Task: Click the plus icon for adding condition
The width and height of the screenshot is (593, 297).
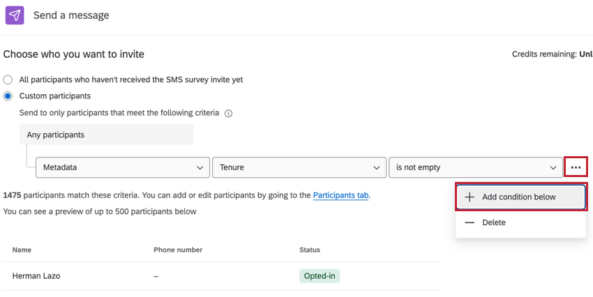Action: tap(470, 197)
